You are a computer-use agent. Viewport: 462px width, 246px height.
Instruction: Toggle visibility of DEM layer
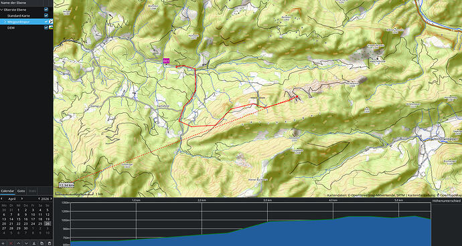tap(46, 27)
